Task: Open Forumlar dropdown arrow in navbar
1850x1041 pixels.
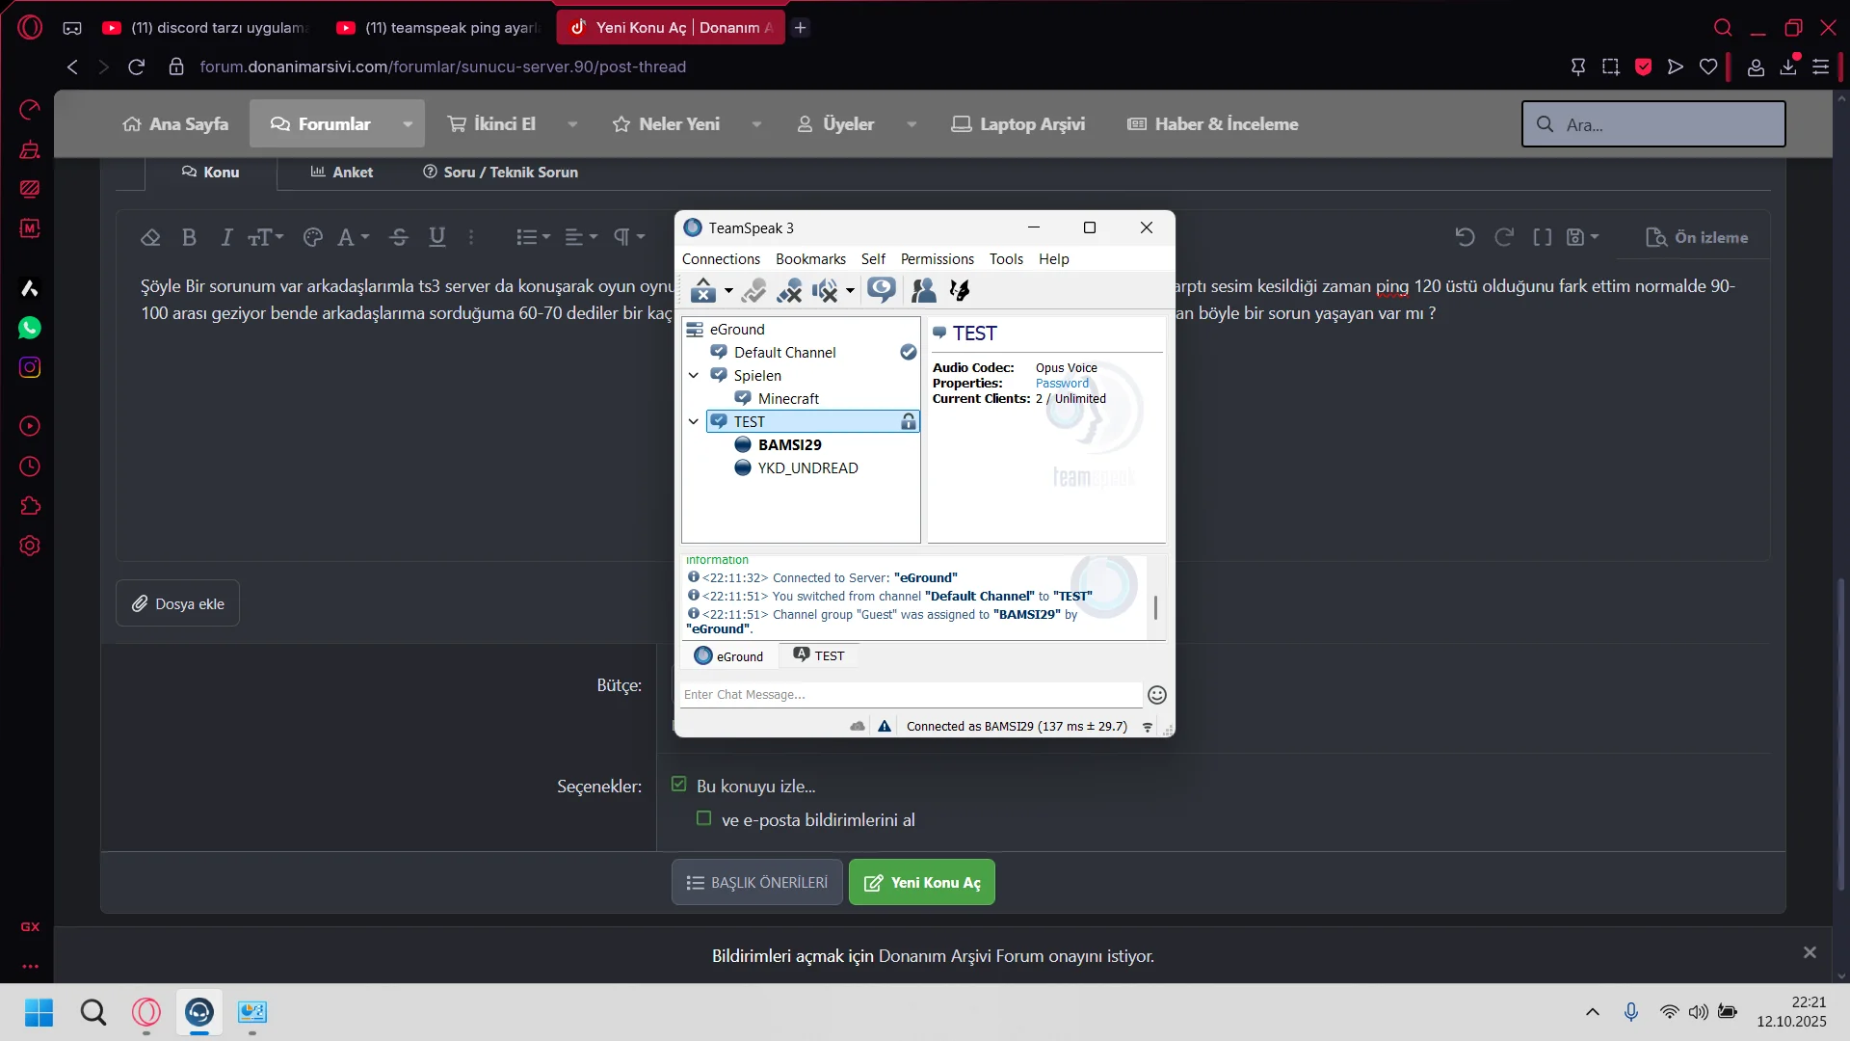Action: pos(408,124)
